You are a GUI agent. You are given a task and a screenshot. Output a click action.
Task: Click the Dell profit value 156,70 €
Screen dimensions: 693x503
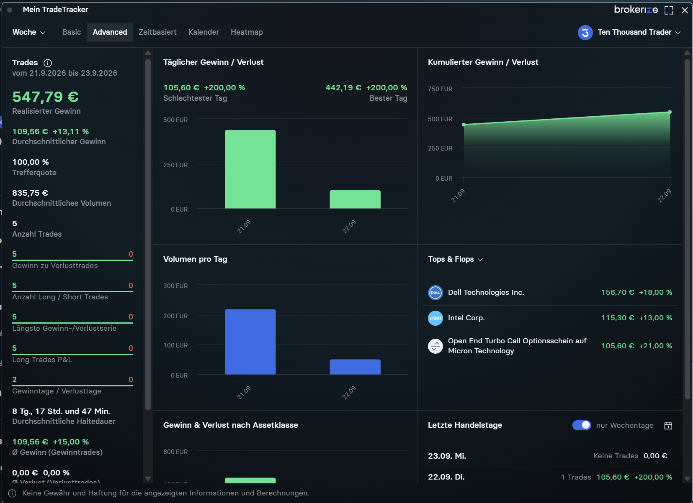[618, 293]
